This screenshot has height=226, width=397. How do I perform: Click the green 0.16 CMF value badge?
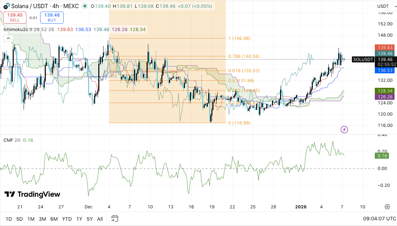pyautogui.click(x=382, y=155)
